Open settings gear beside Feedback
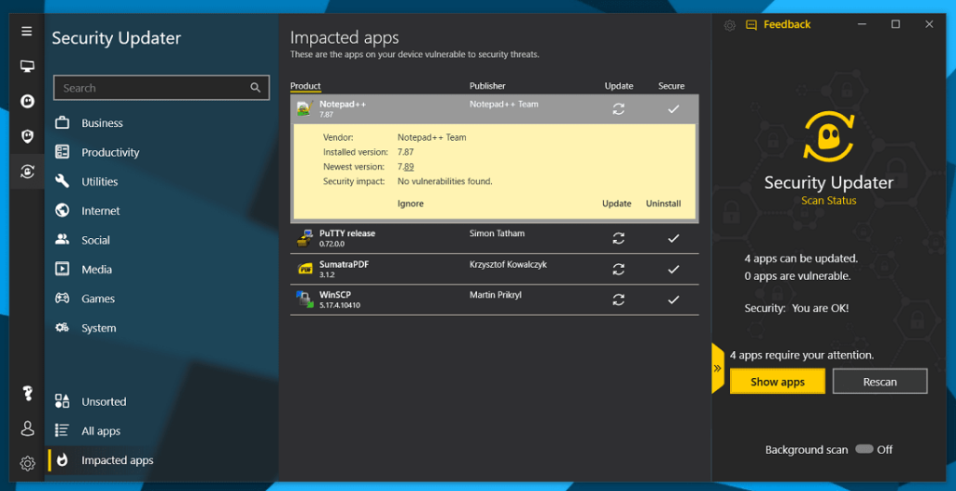The height and width of the screenshot is (491, 956). [x=729, y=25]
